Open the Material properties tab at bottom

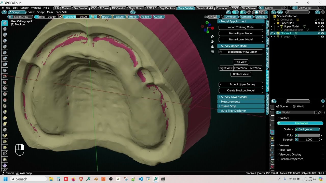[272, 167]
